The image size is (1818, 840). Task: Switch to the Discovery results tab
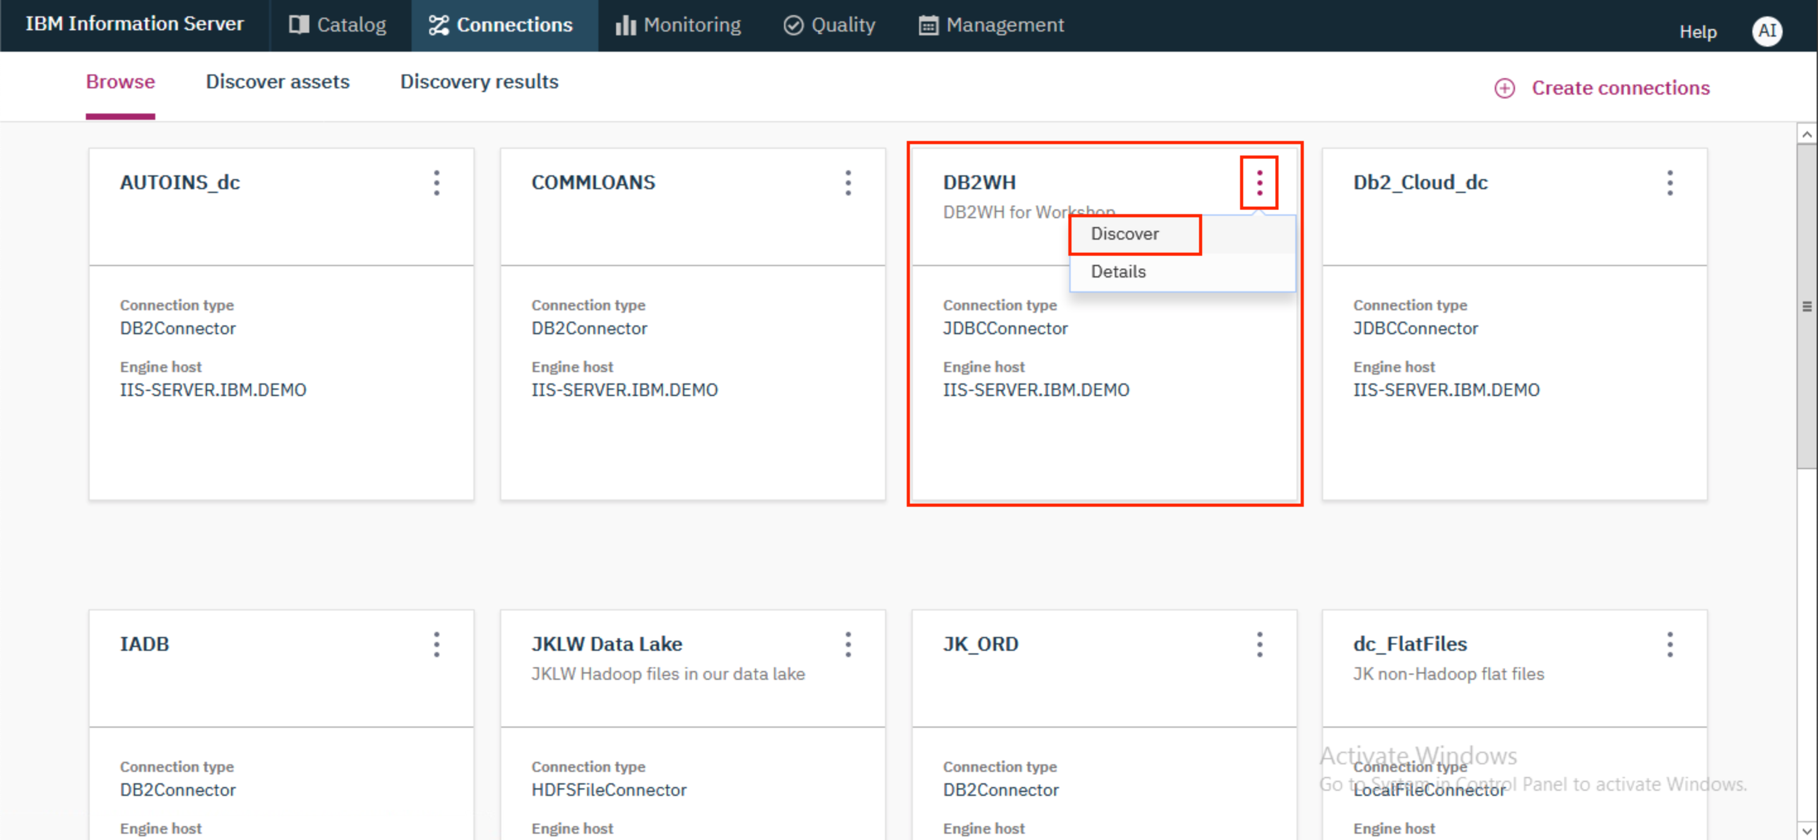479,82
